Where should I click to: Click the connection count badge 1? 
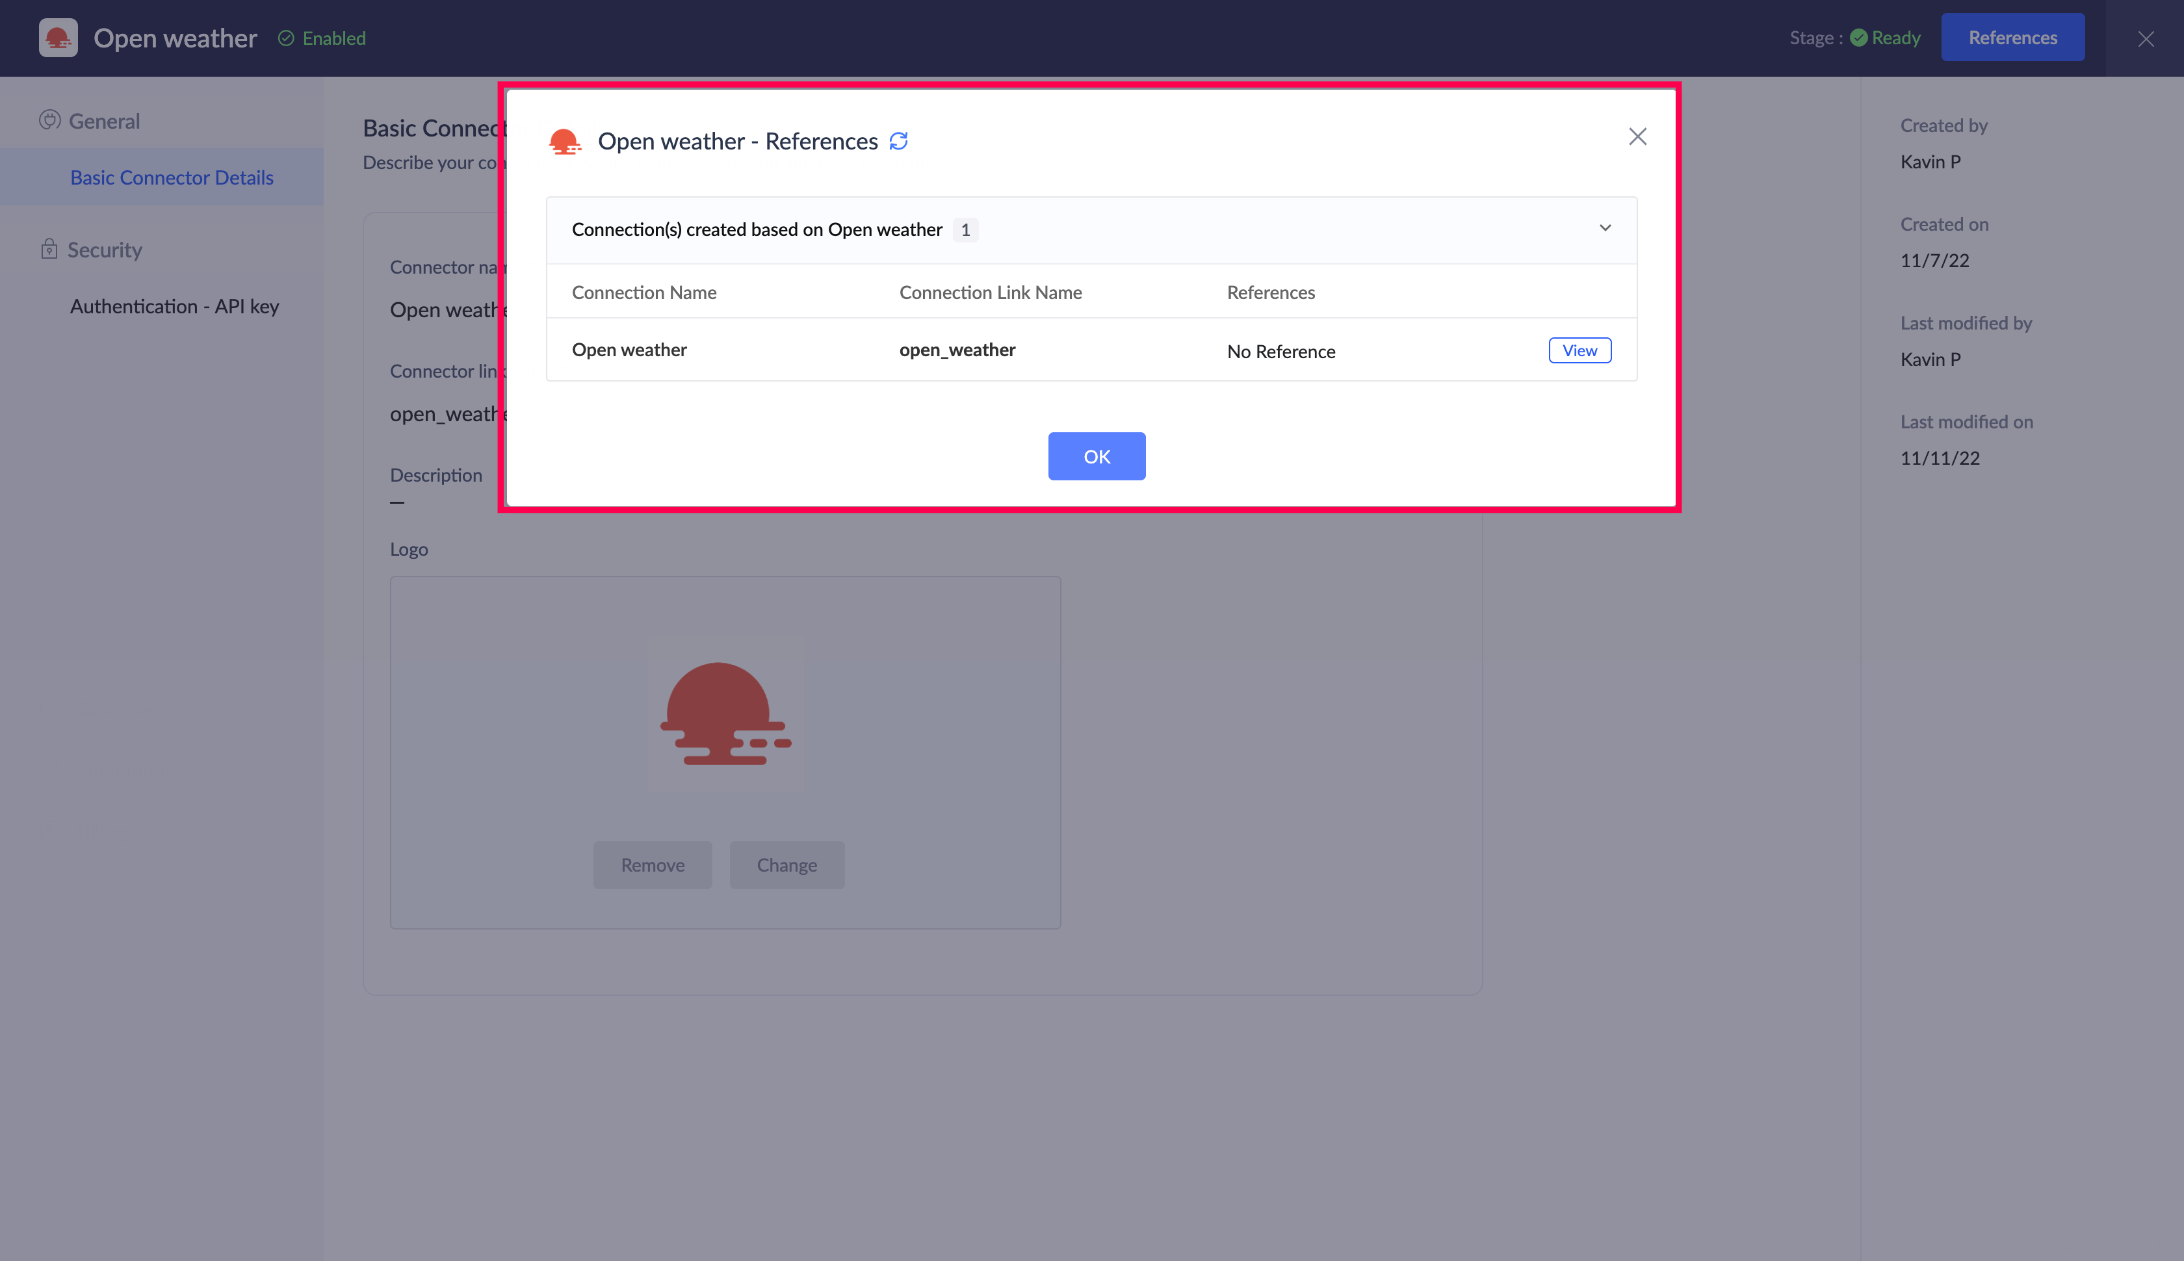pyautogui.click(x=965, y=230)
